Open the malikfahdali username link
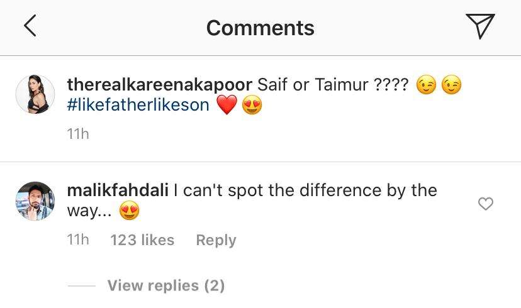The image size is (521, 308). coord(118,190)
